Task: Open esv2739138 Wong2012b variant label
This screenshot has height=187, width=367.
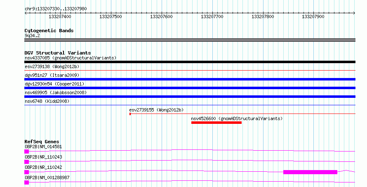Action: (52, 66)
